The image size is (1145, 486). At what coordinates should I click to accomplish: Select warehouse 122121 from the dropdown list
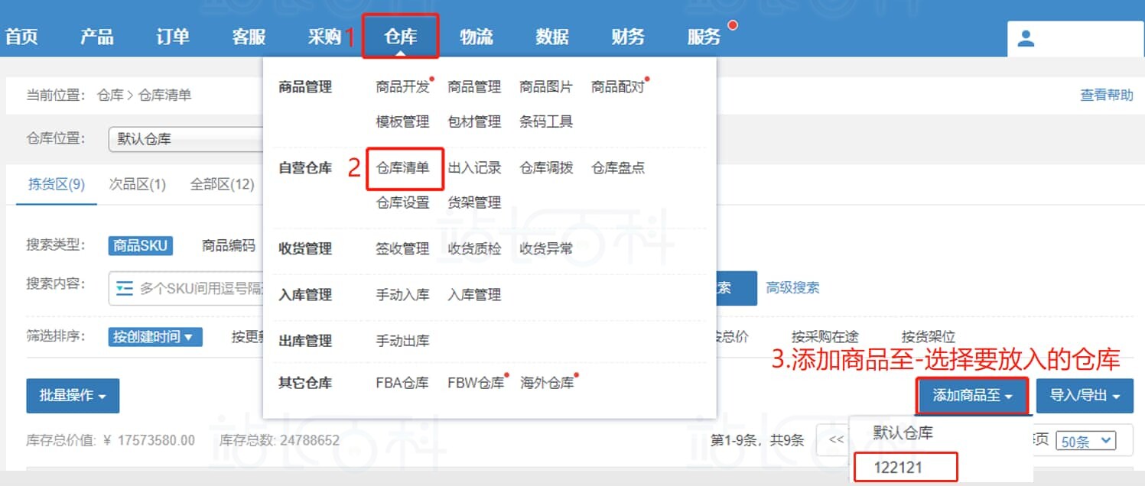906,468
